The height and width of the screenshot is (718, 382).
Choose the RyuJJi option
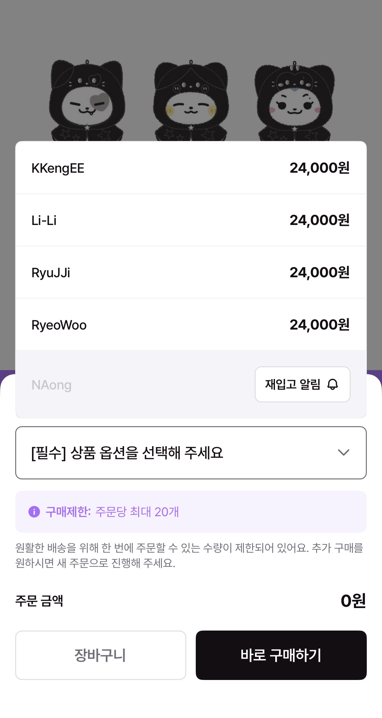pyautogui.click(x=191, y=272)
